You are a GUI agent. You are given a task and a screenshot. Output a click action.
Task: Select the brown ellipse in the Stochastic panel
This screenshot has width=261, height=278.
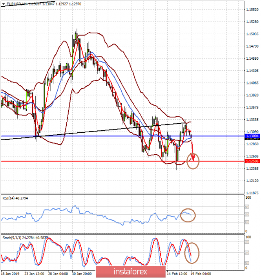(x=192, y=253)
